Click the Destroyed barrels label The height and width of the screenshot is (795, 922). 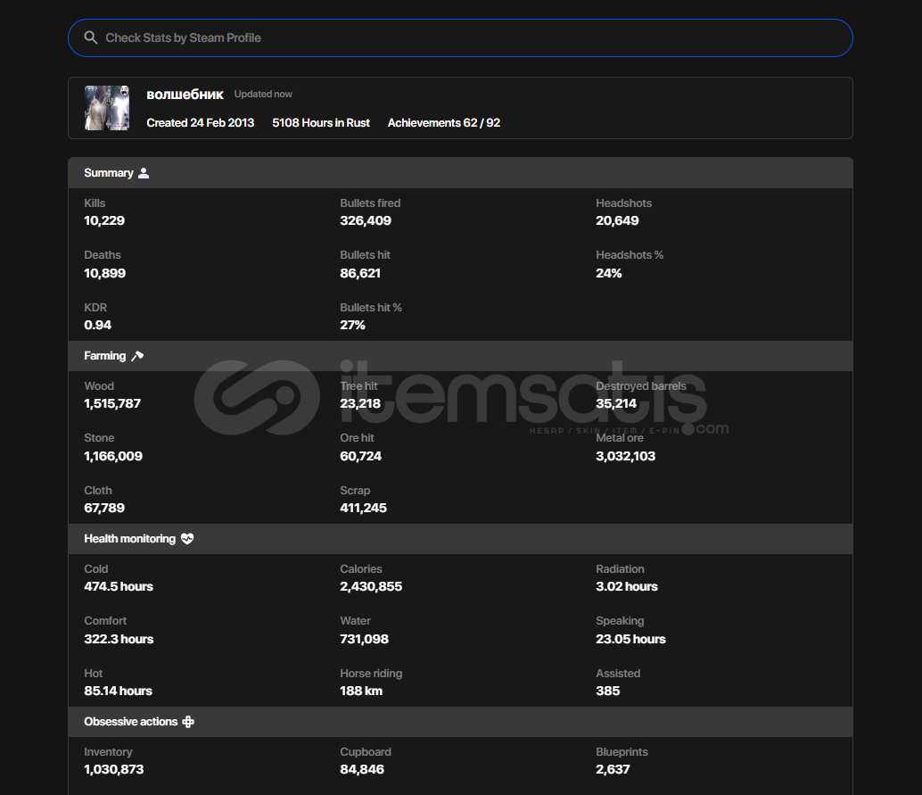coord(641,386)
